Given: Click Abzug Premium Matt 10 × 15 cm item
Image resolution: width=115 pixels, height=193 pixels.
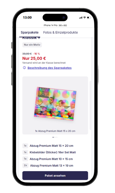Looking at the screenshot, I should pyautogui.click(x=51, y=159).
